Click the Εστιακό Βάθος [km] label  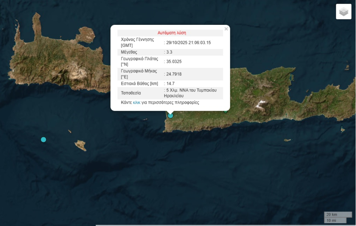pyautogui.click(x=139, y=84)
